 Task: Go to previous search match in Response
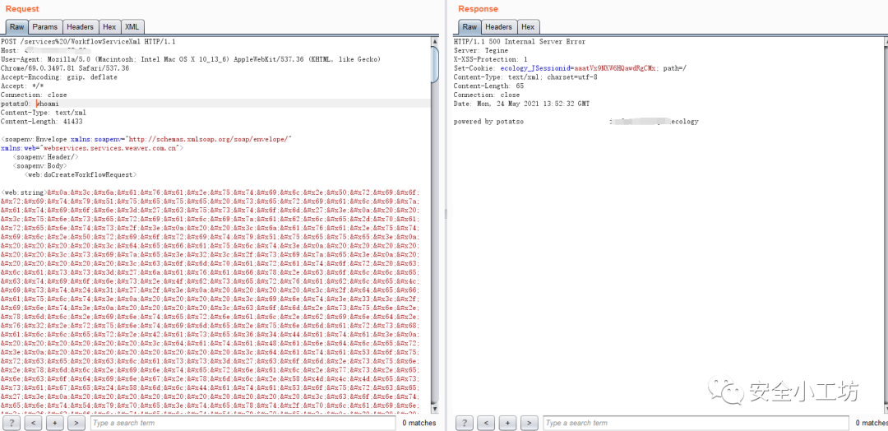pyautogui.click(x=487, y=423)
